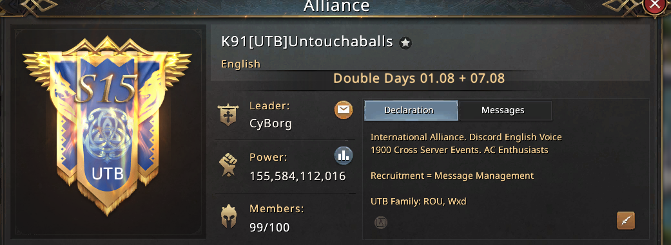This screenshot has height=245, width=671.
Task: Click the mail icon beside Leader
Action: [x=343, y=111]
